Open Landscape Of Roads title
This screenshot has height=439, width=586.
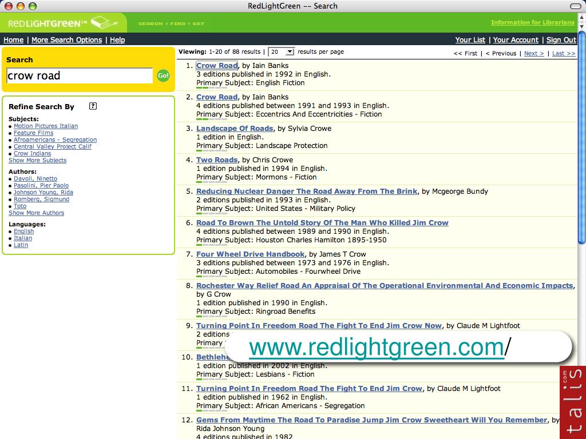235,128
